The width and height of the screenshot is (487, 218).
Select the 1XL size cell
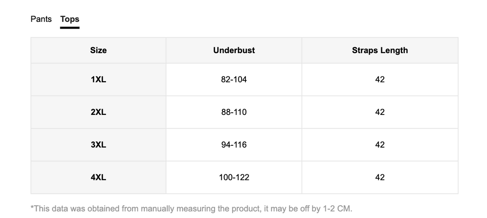[98, 80]
